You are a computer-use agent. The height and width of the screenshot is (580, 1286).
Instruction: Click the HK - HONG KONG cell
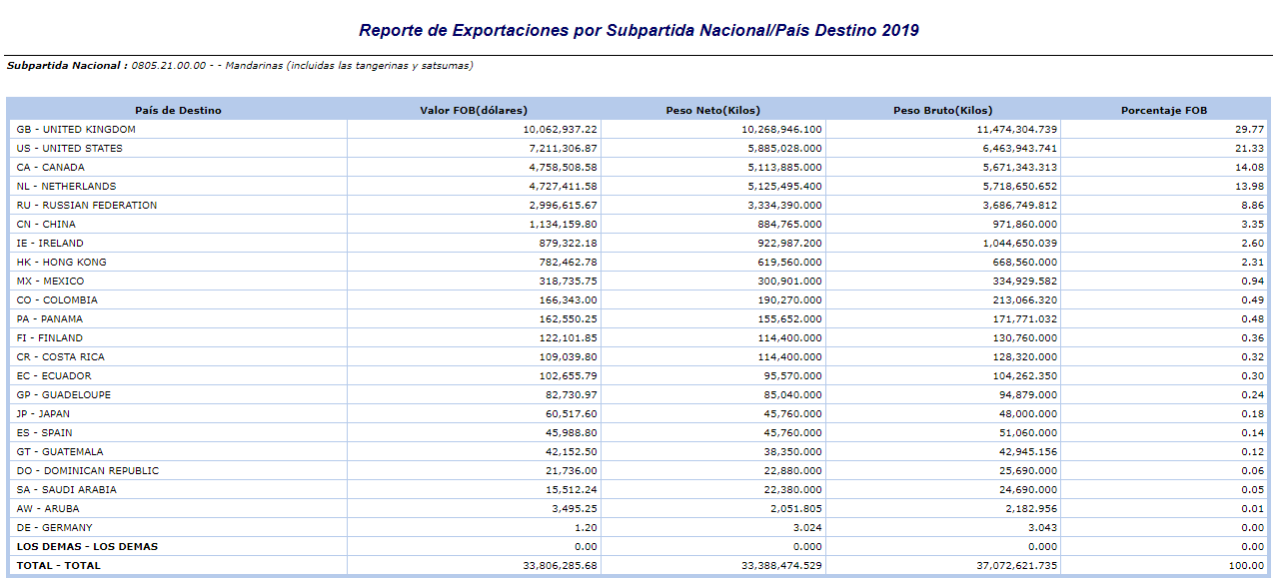(178, 263)
